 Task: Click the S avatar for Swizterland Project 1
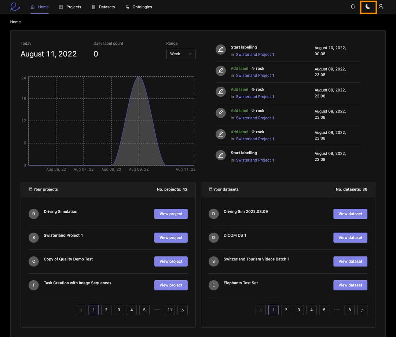coord(34,238)
